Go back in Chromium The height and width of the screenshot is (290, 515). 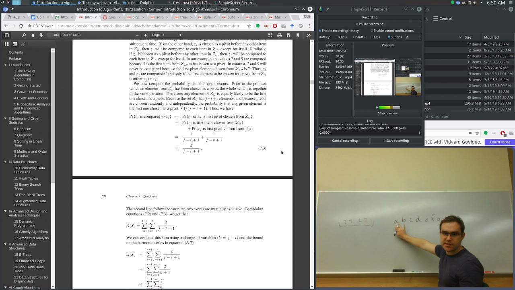(6, 26)
